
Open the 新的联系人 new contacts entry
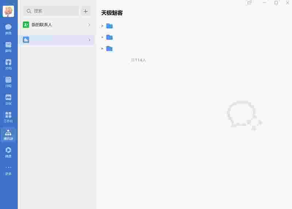(57, 24)
